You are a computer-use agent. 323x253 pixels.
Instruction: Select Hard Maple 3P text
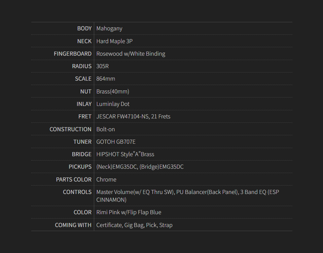pos(114,41)
